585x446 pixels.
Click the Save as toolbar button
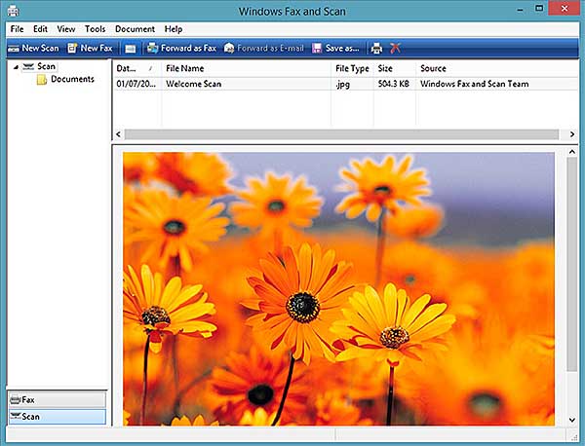(x=336, y=48)
